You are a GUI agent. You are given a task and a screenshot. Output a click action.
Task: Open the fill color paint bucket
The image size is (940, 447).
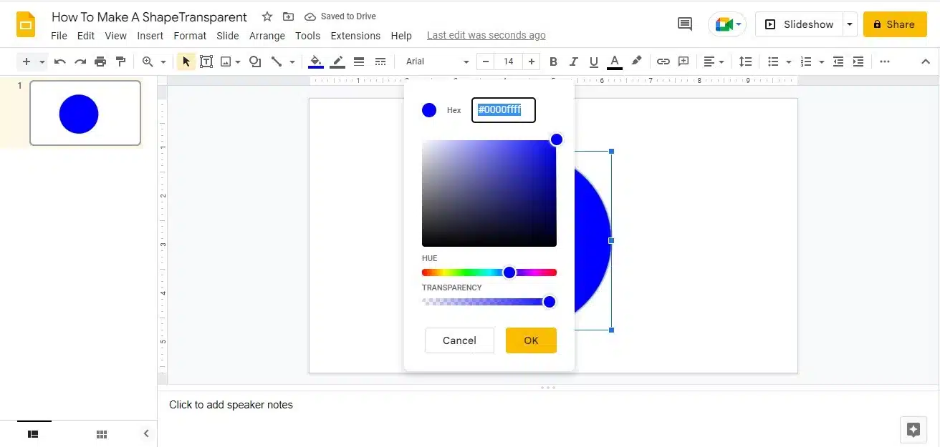tap(315, 62)
